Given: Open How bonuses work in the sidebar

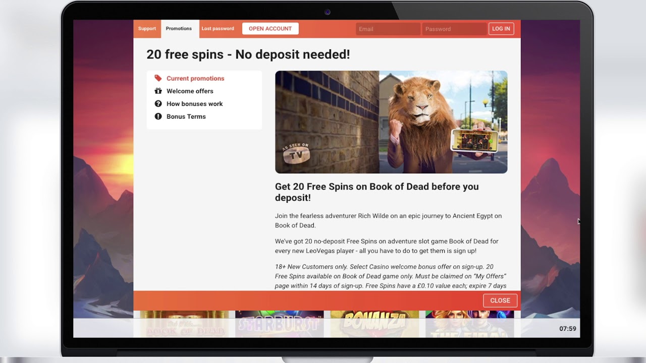Looking at the screenshot, I should pyautogui.click(x=194, y=103).
